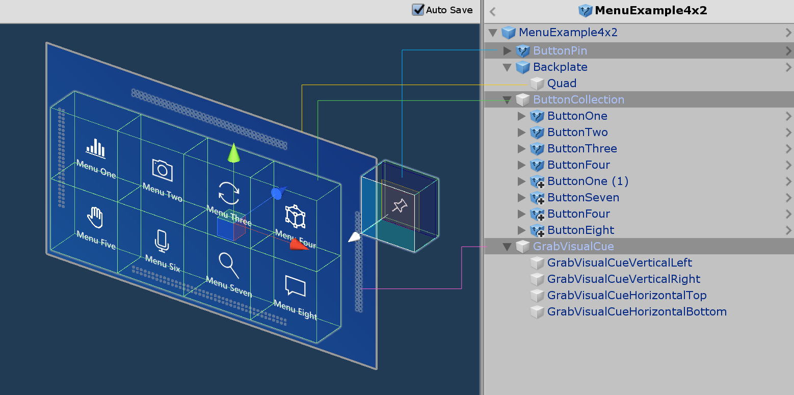The height and width of the screenshot is (395, 794).
Task: Select GrabVisualCueHorizontalTop in the hierarchy
Action: 626,295
